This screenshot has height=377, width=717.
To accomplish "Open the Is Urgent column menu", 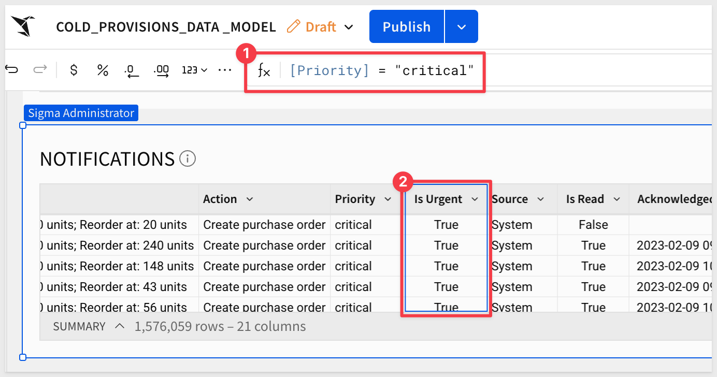I will pyautogui.click(x=475, y=199).
